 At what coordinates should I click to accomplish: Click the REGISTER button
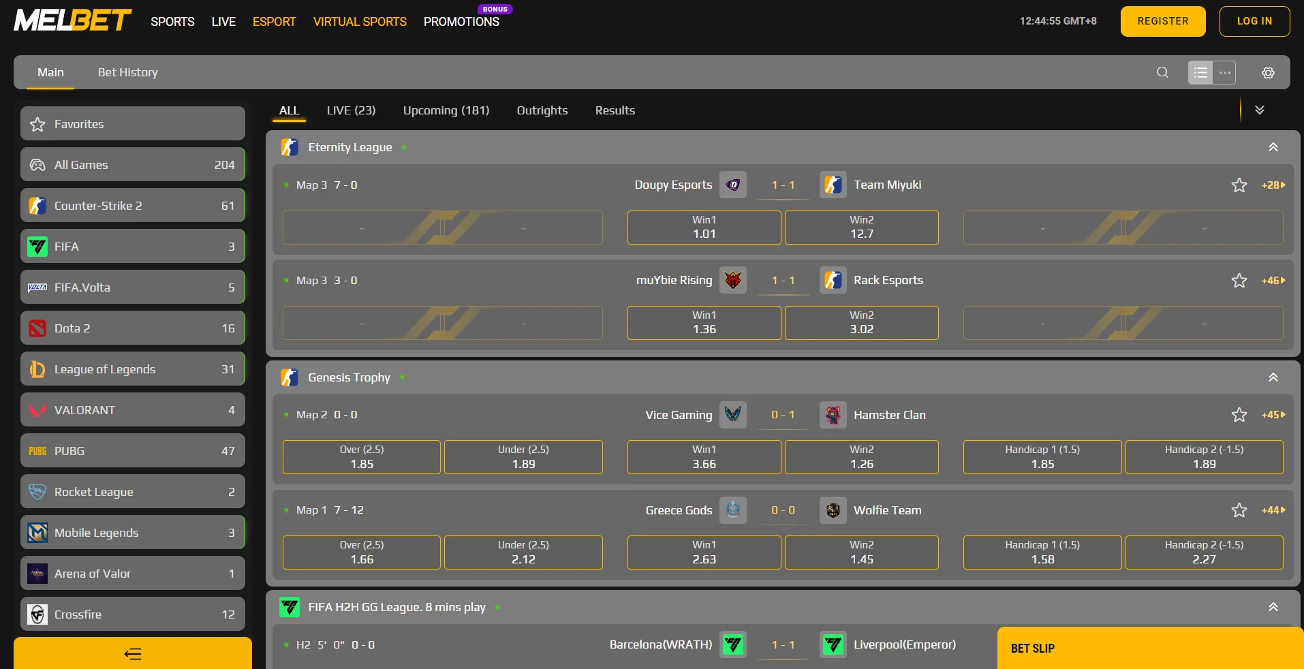(x=1162, y=21)
